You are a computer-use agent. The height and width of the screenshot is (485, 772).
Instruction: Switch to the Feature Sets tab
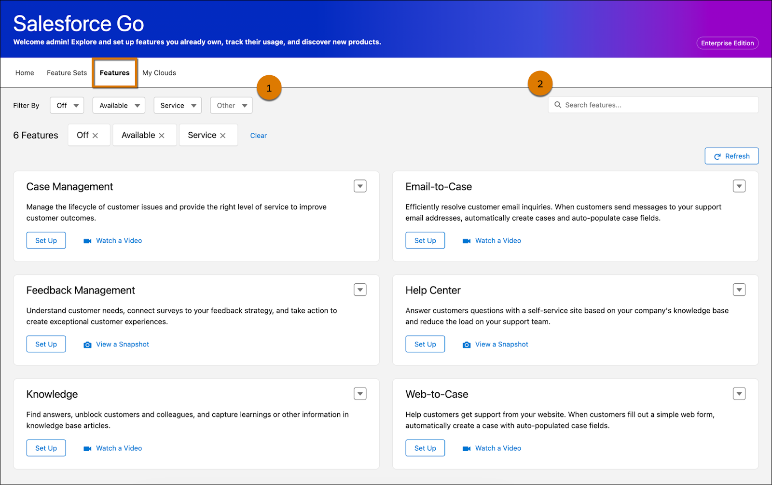(67, 73)
